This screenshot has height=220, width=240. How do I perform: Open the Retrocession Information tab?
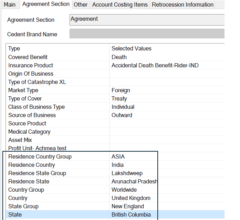tap(182, 4)
